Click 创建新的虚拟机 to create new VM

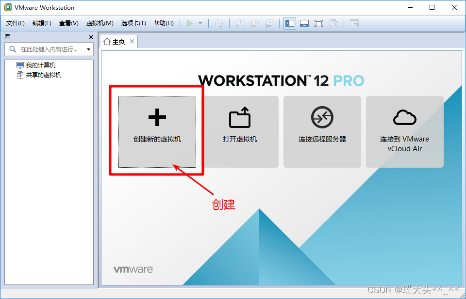point(156,131)
